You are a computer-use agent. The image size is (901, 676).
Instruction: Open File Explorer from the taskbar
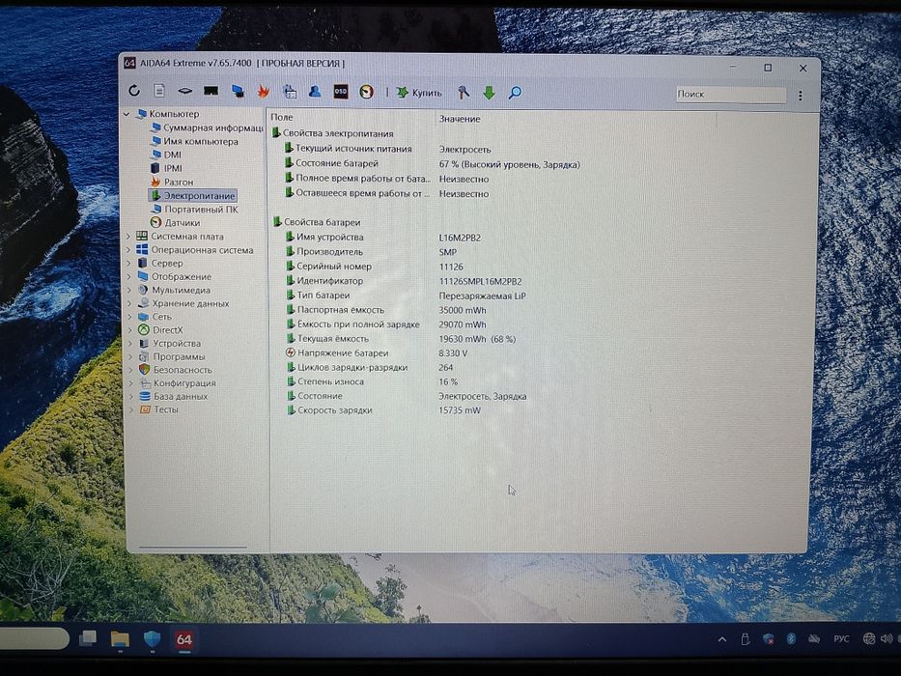(x=120, y=639)
